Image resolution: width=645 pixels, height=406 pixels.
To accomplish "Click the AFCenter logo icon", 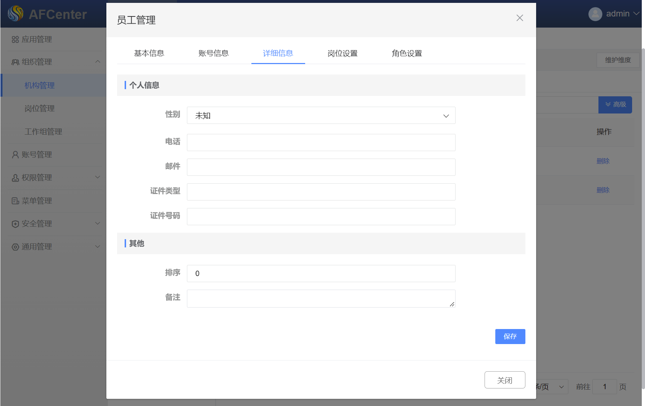I will [15, 14].
